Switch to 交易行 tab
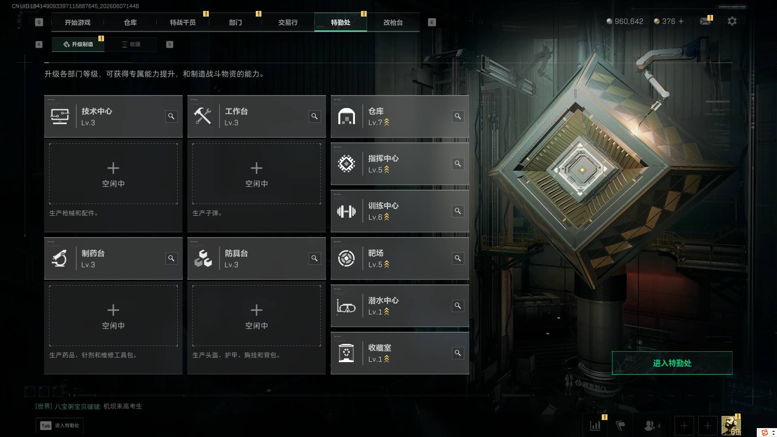The image size is (777, 437). (288, 22)
